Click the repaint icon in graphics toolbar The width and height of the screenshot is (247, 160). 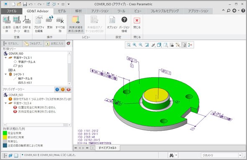[147, 45]
